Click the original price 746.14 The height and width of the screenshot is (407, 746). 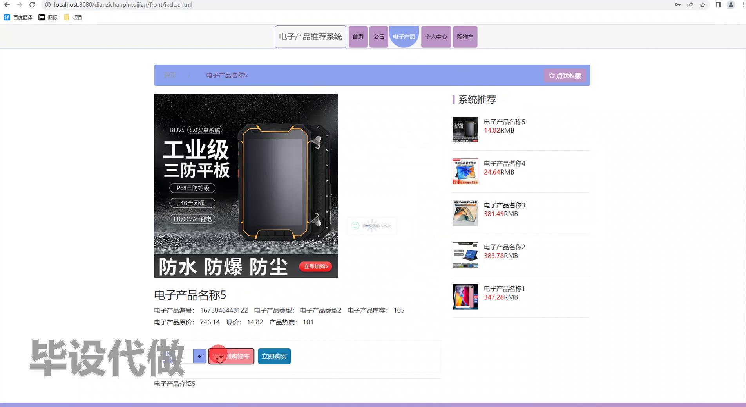(210, 322)
